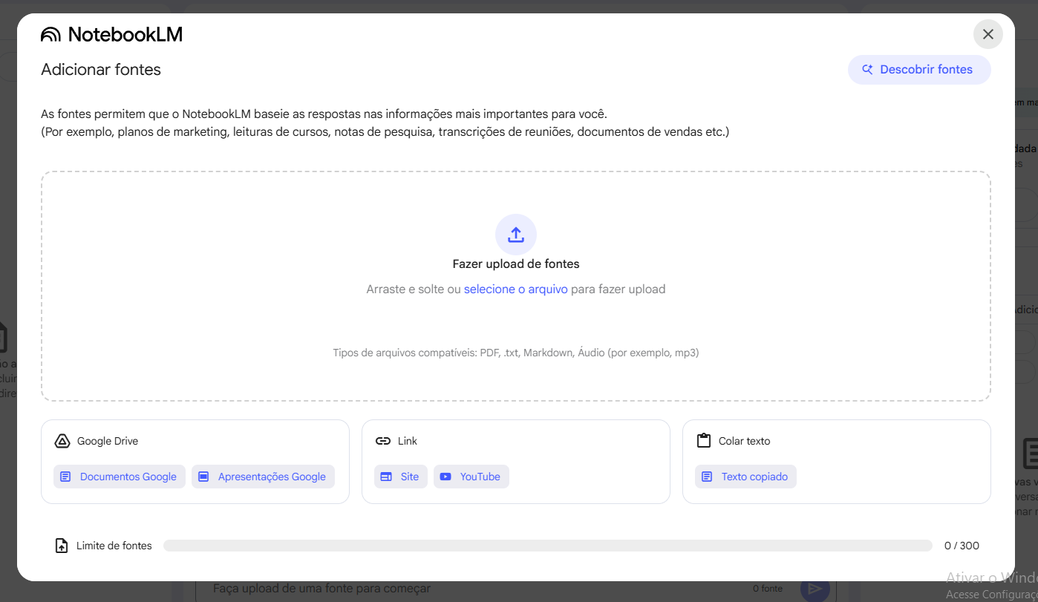Click the Colar texto clipboard icon

pos(704,441)
